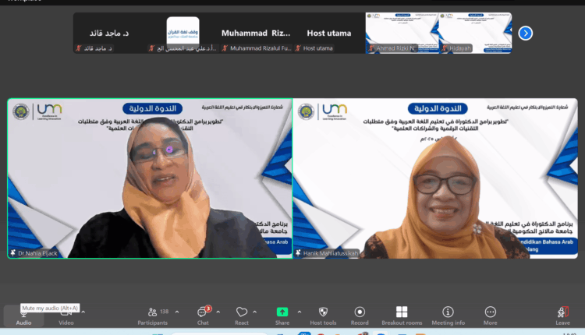This screenshot has height=335, width=585.
Task: Click the React heart icon
Action: [242, 315]
